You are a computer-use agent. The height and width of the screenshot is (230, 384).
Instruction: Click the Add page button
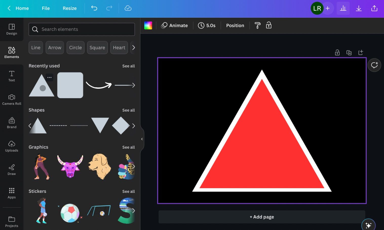[262, 217]
